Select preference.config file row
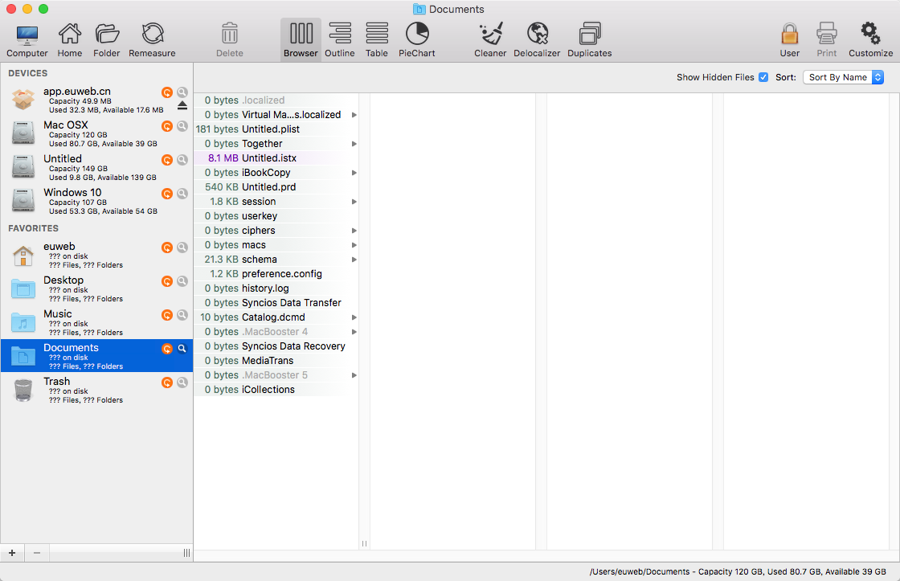The width and height of the screenshot is (900, 581). tap(276, 274)
